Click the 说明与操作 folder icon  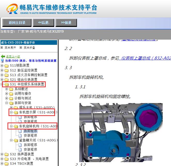tap(11, 94)
